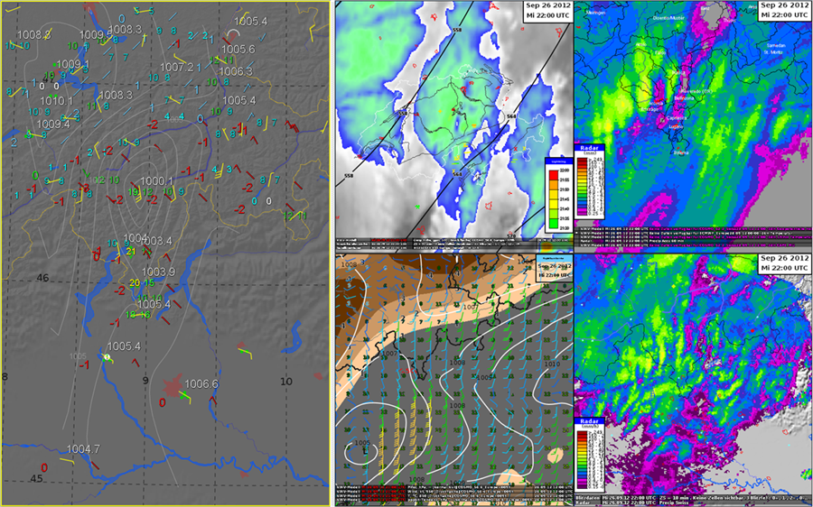Click the 1010 isobar label in the model panel
The image size is (813, 507).
click(552, 364)
